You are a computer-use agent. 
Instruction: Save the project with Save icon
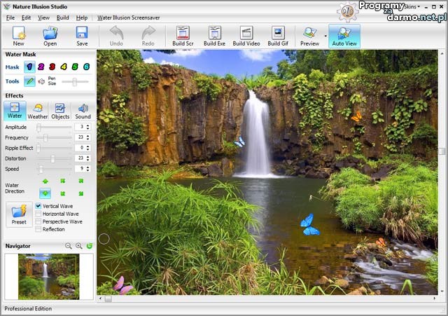tap(82, 36)
